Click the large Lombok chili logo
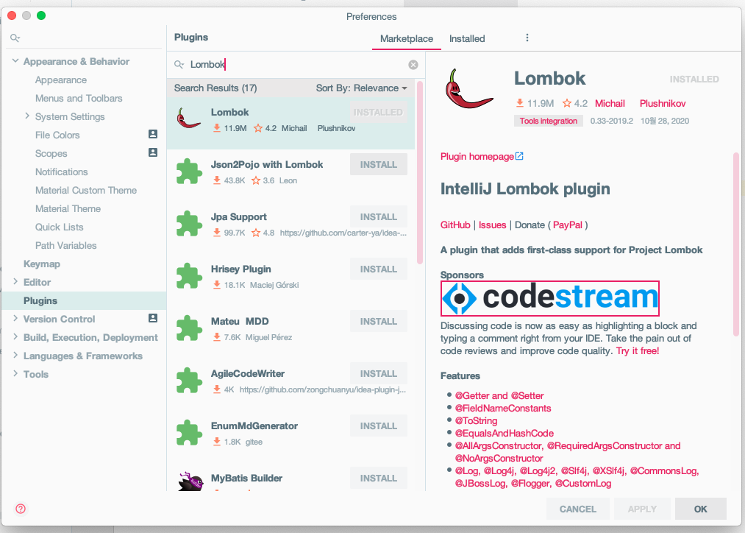 (468, 89)
